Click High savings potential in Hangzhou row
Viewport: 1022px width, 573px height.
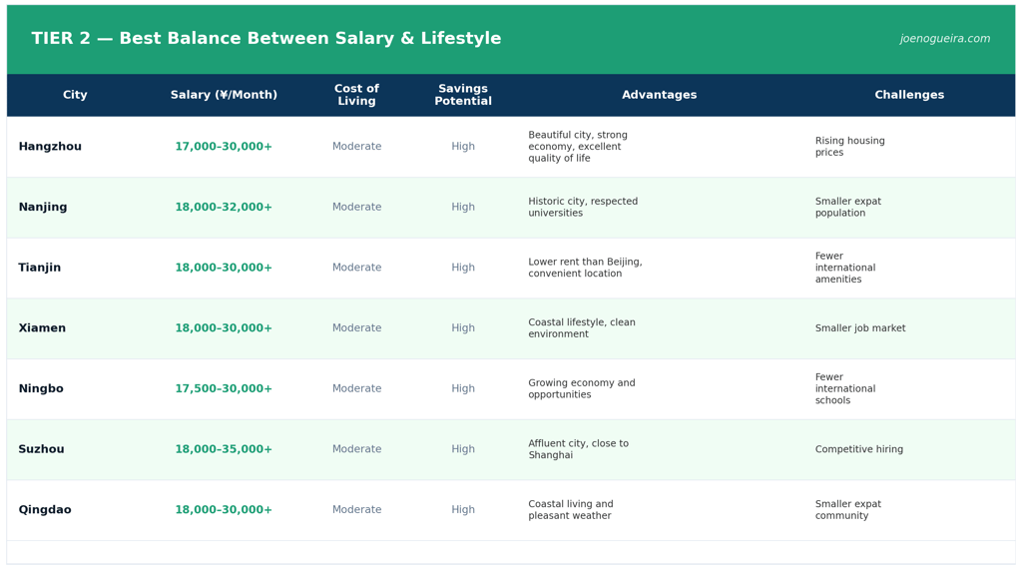click(463, 146)
